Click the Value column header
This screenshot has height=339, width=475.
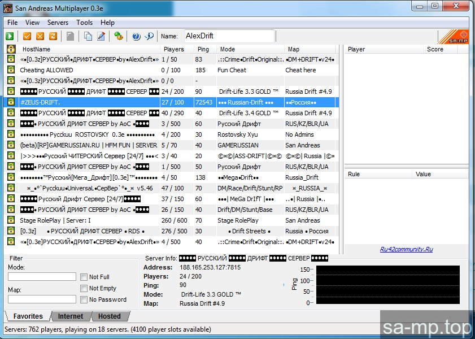pos(440,174)
